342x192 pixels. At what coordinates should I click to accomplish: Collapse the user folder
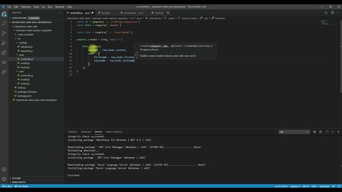click(21, 71)
